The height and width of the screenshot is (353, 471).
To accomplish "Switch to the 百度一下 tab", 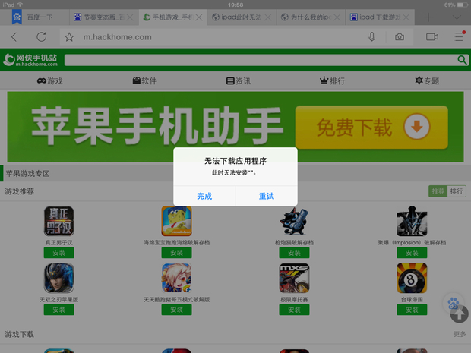I will coord(34,17).
